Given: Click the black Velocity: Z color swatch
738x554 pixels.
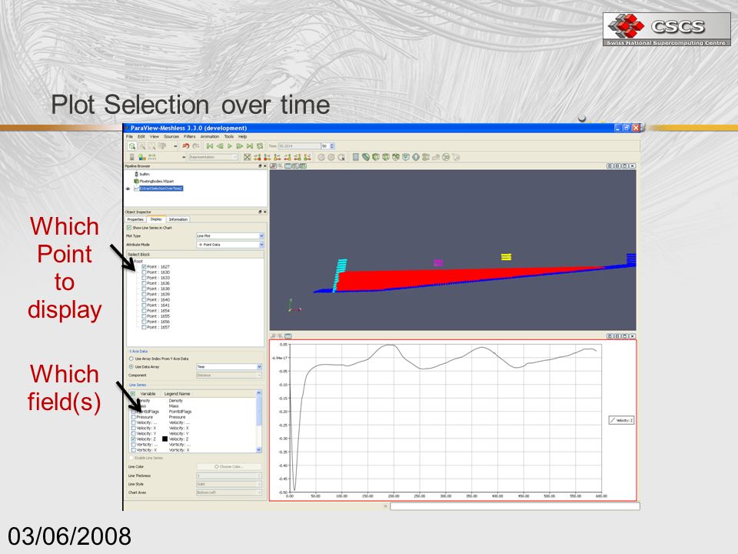Looking at the screenshot, I should (165, 439).
